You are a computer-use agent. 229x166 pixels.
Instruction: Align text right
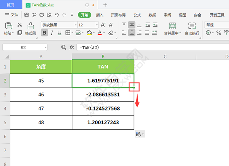(x=139, y=33)
